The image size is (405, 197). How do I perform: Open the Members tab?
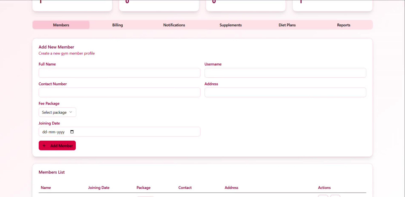point(61,25)
